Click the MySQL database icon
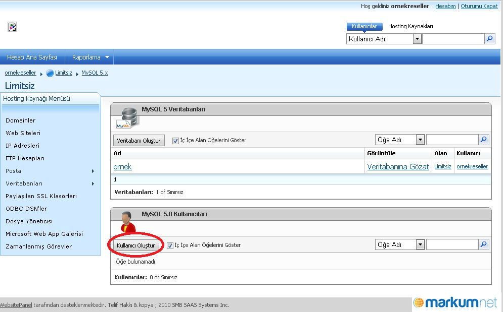503x312 pixels. coord(127,118)
